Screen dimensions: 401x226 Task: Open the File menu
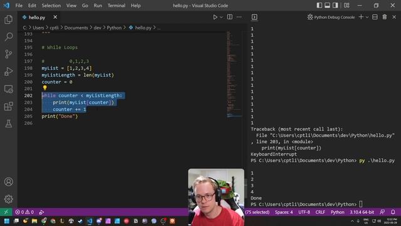pos(19,6)
